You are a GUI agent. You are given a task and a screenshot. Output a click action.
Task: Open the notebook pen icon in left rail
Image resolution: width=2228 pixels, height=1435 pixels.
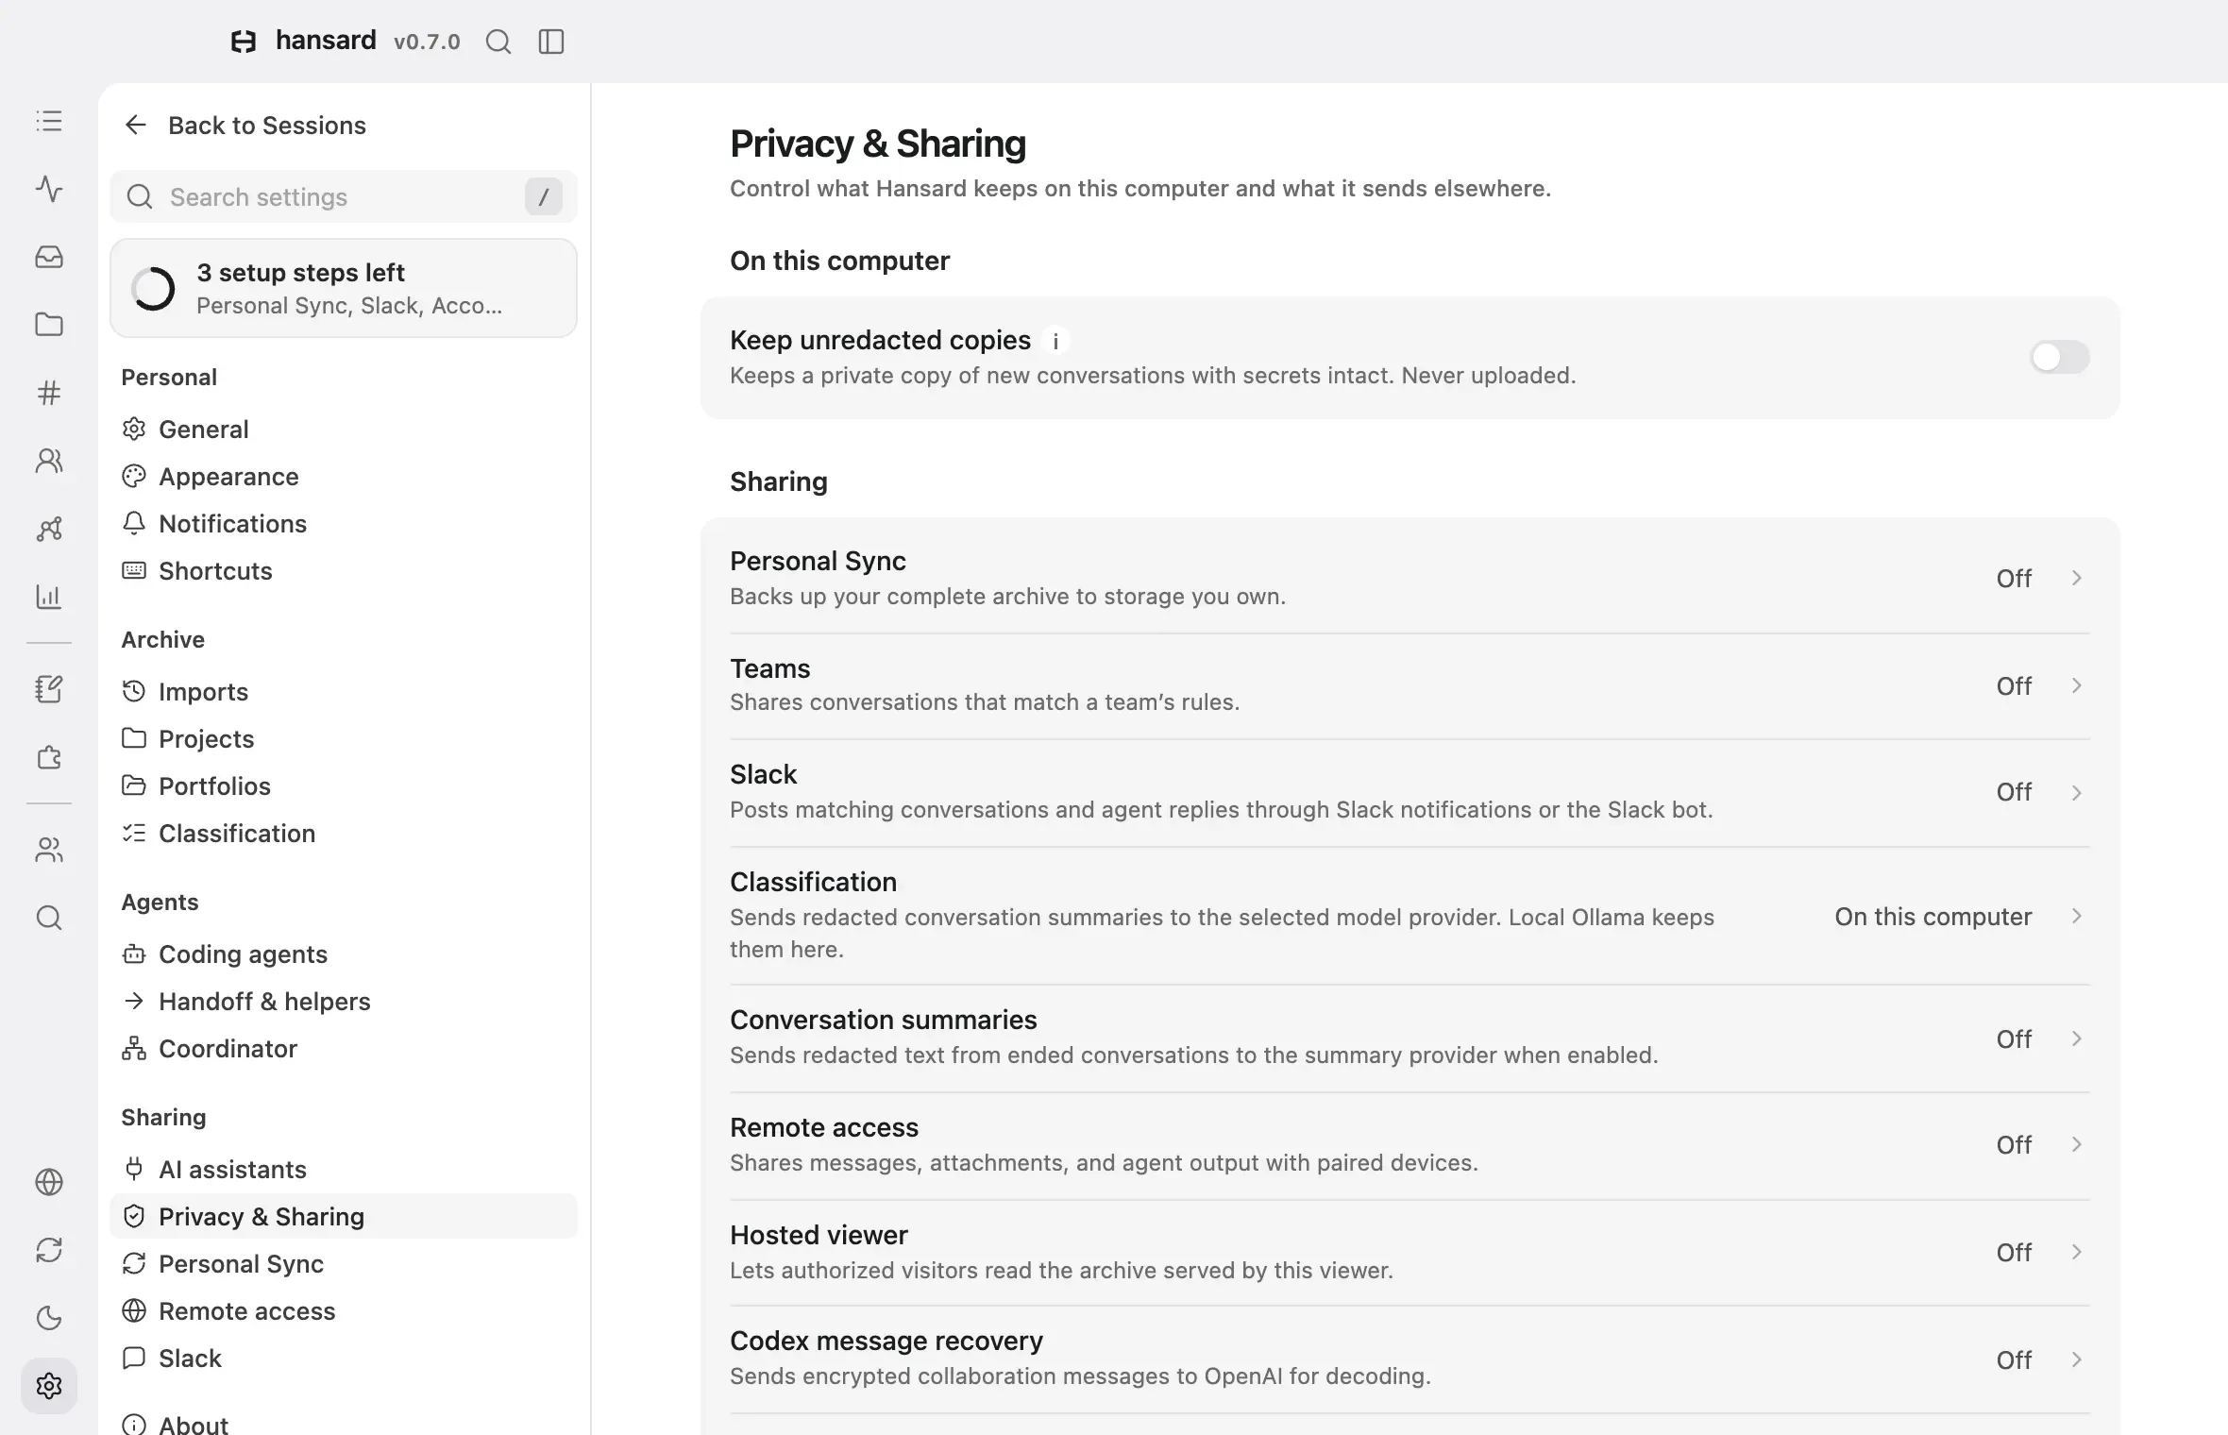(49, 689)
